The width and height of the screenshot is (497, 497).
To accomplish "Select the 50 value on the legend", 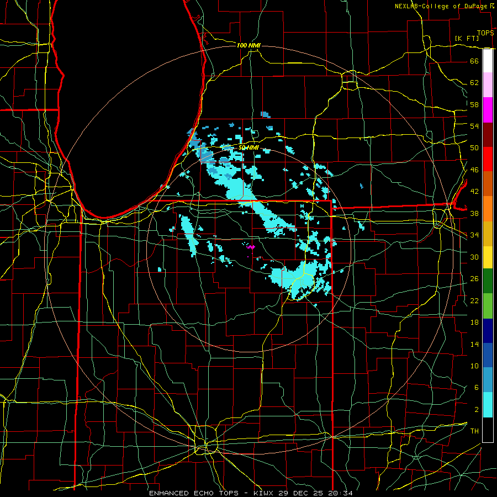I will tap(474, 148).
